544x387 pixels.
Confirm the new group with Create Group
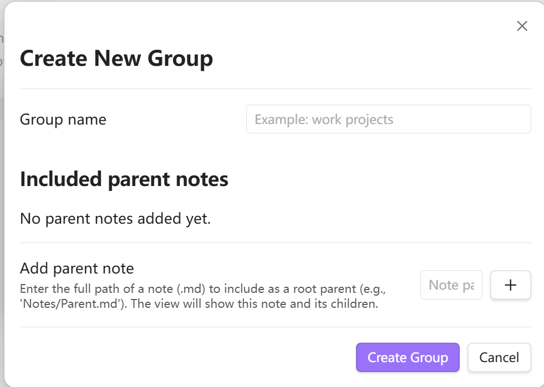tap(408, 358)
